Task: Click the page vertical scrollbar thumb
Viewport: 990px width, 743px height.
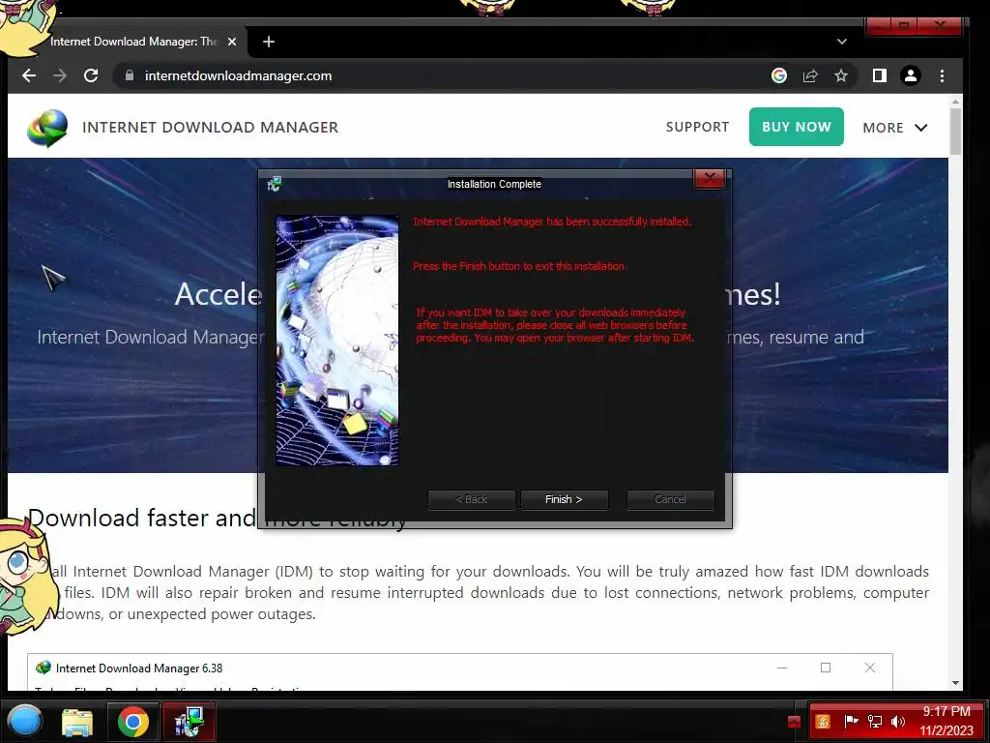Action: pos(955,131)
